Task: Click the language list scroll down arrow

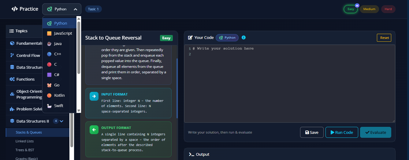Action: tap(79, 110)
